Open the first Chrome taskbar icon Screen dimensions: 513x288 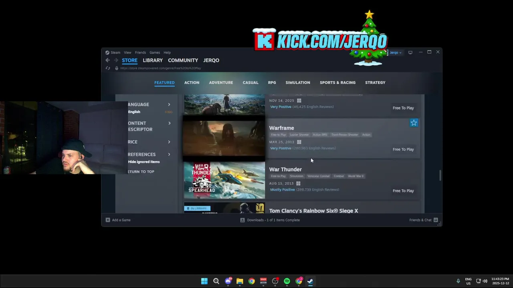[251, 281]
